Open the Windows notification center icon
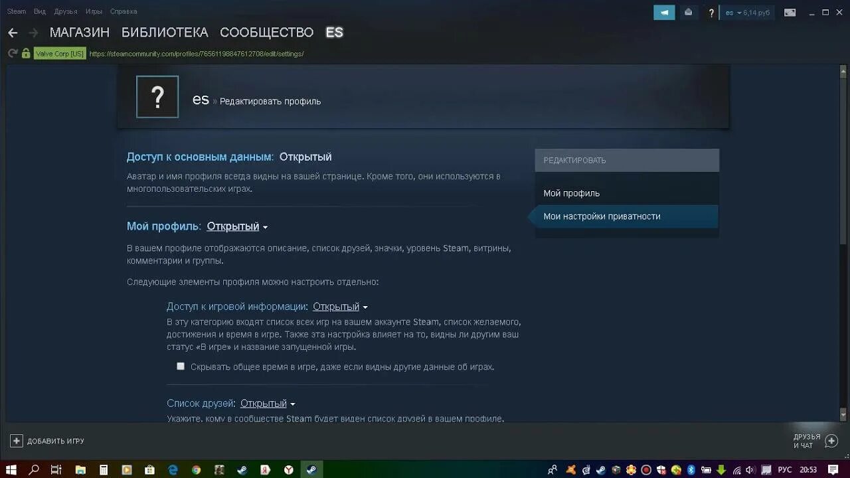The image size is (850, 478). [x=833, y=470]
